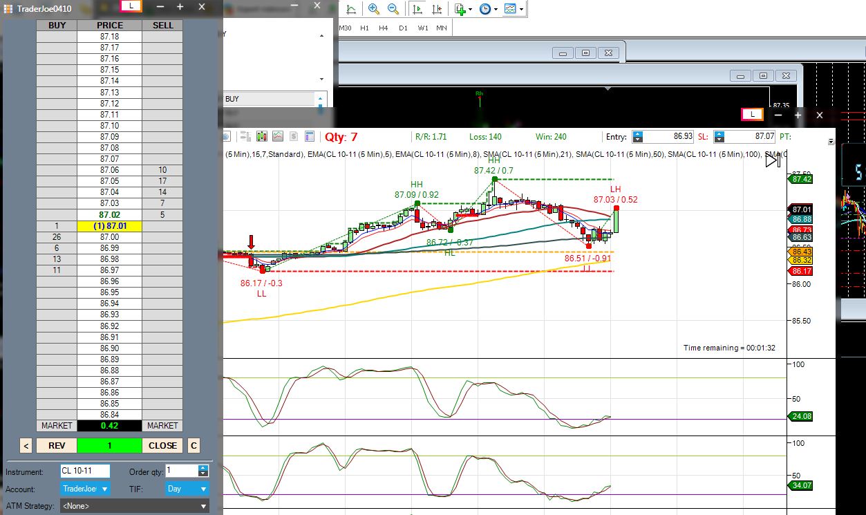
Task: Switch to H4 timeframe
Action: (384, 28)
